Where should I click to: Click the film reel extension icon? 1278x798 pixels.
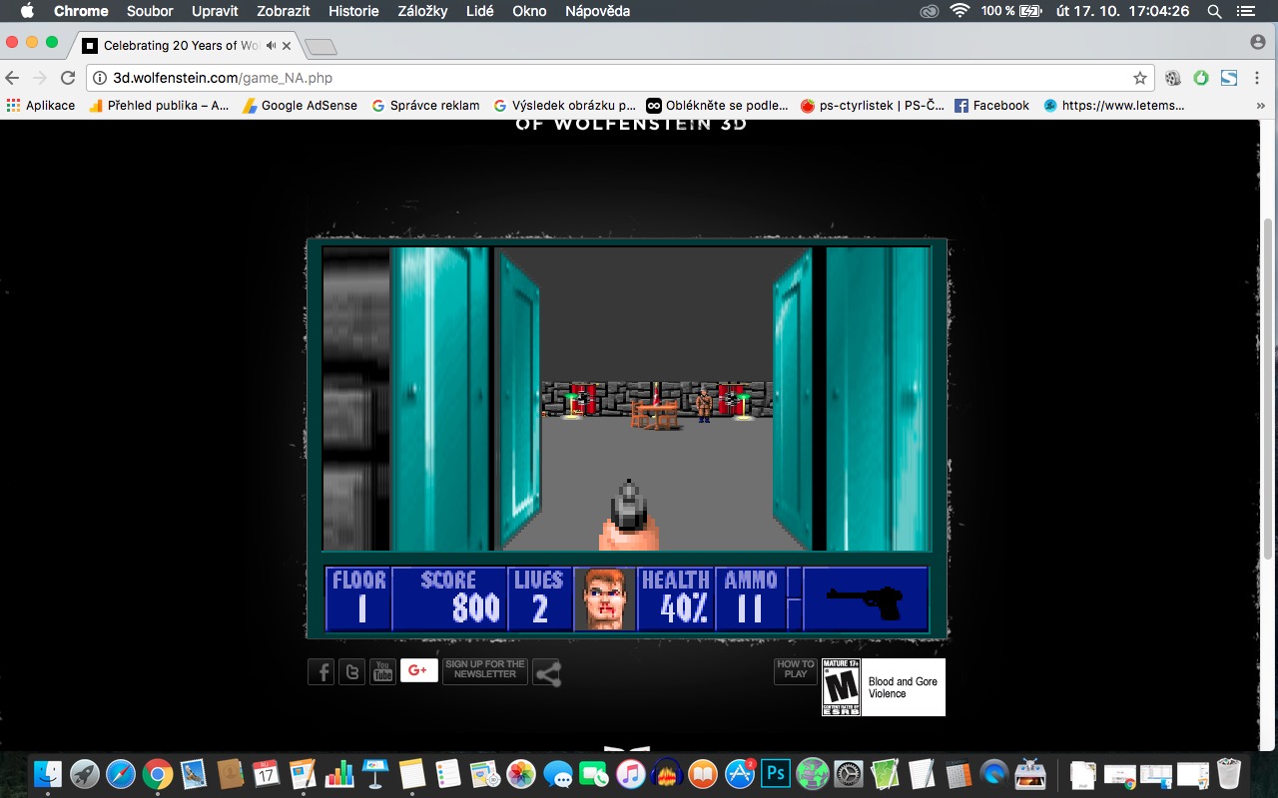[x=1173, y=78]
